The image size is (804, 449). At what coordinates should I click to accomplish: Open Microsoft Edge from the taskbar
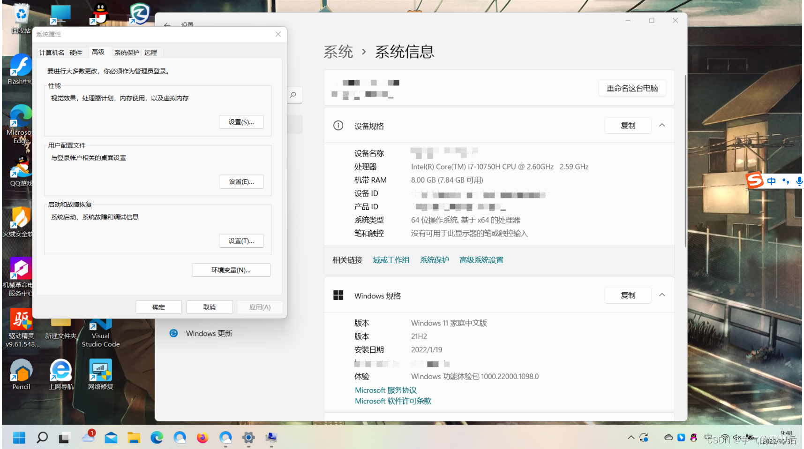pos(157,437)
